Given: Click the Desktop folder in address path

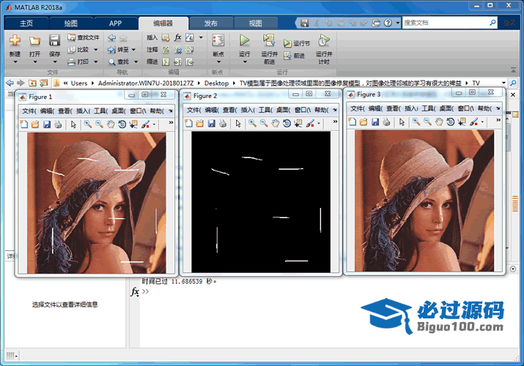Looking at the screenshot, I should click(216, 83).
